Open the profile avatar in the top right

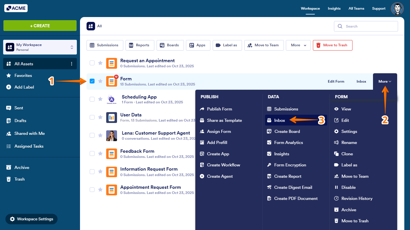click(x=397, y=9)
